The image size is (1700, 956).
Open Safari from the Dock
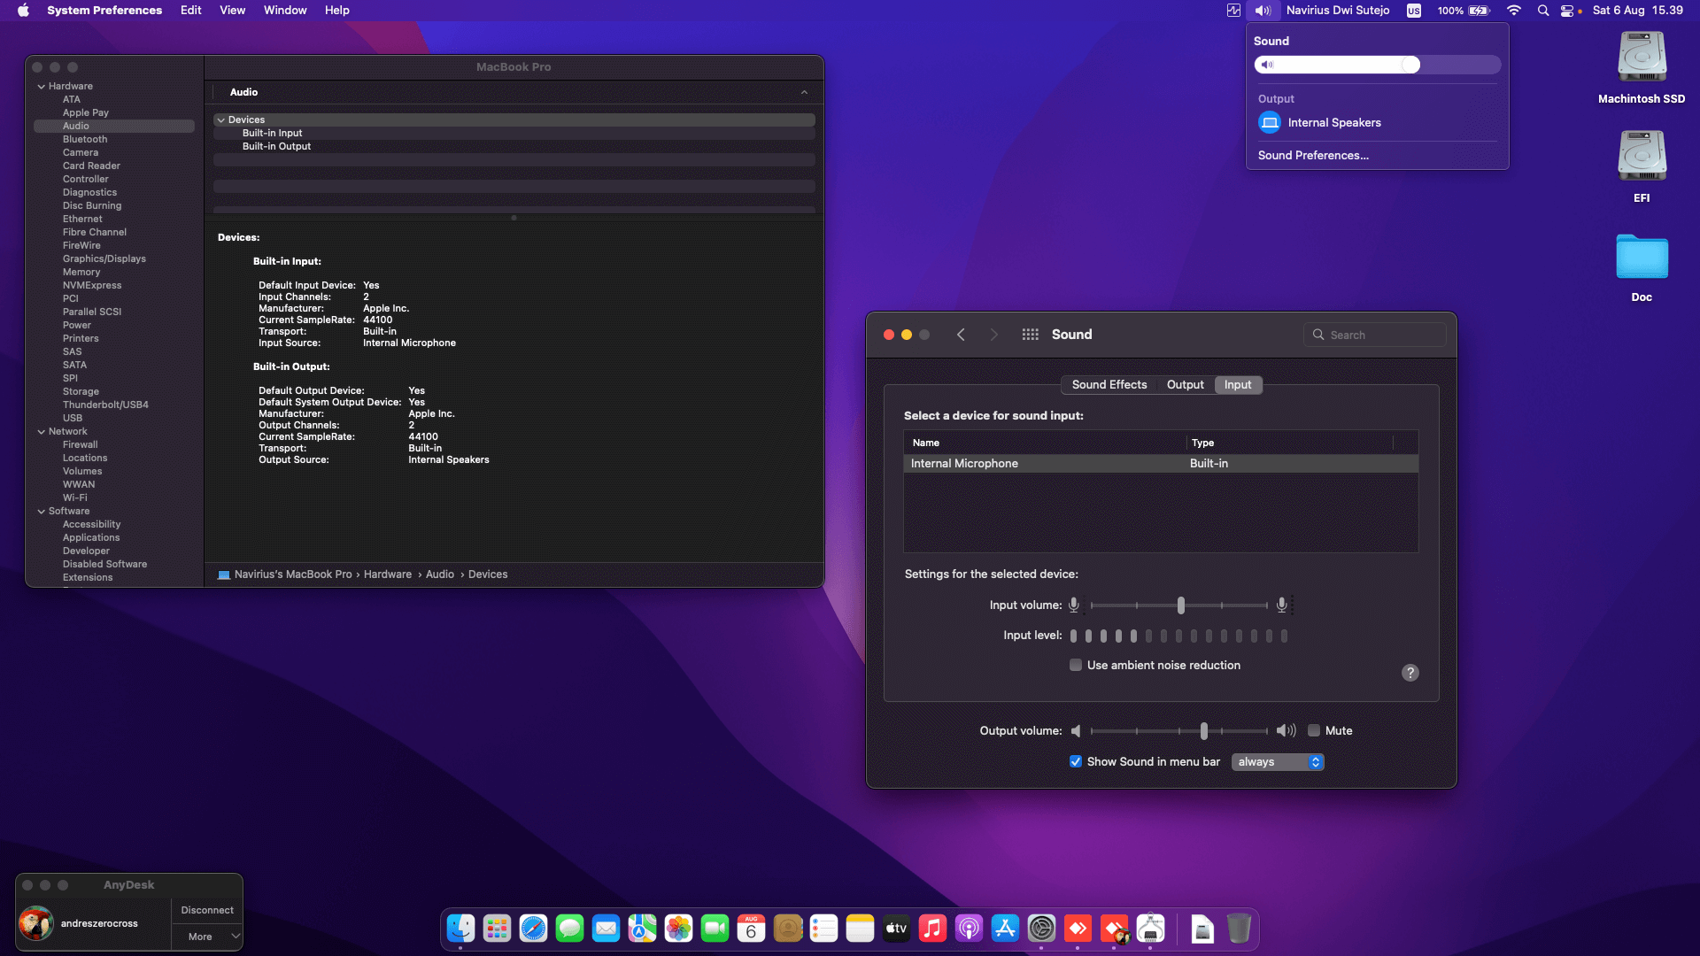tap(533, 928)
